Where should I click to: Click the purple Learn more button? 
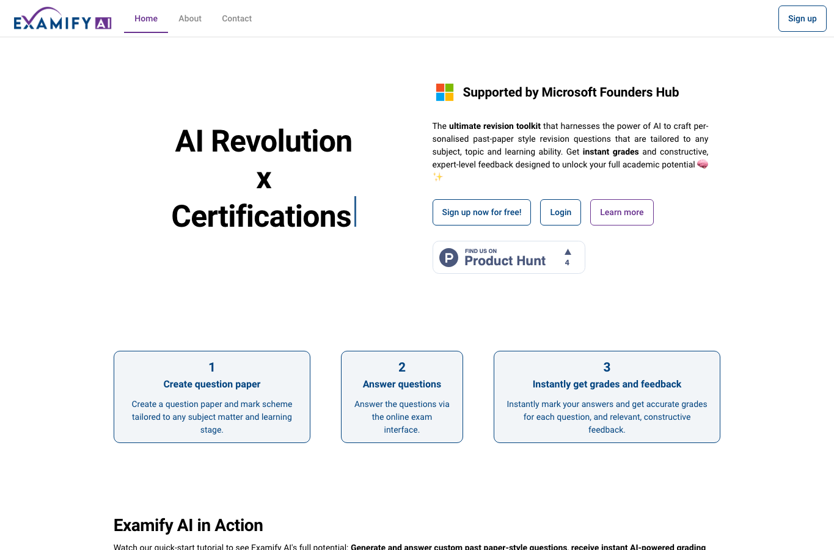tap(622, 212)
